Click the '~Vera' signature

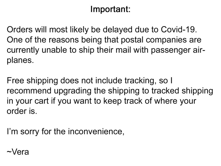tap(18, 152)
